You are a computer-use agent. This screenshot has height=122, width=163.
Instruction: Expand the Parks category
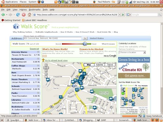click(x=38, y=93)
